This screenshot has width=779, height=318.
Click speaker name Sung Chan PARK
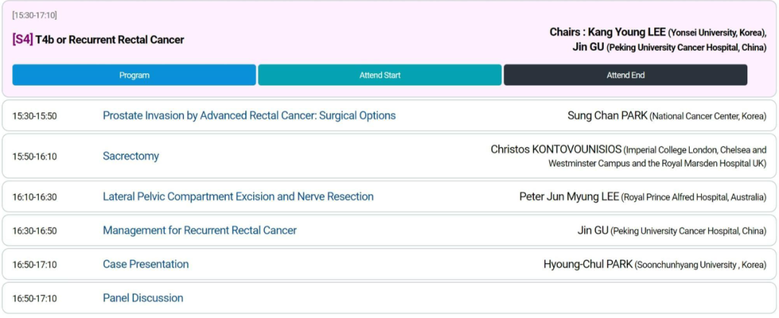[x=607, y=115]
